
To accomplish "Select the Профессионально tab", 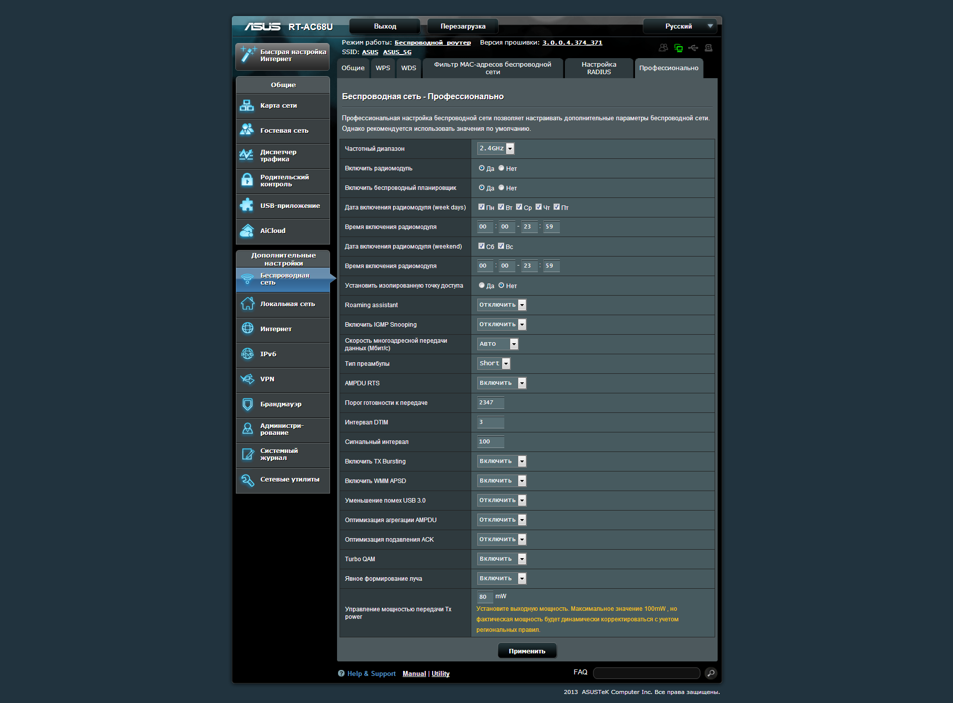I will click(669, 68).
